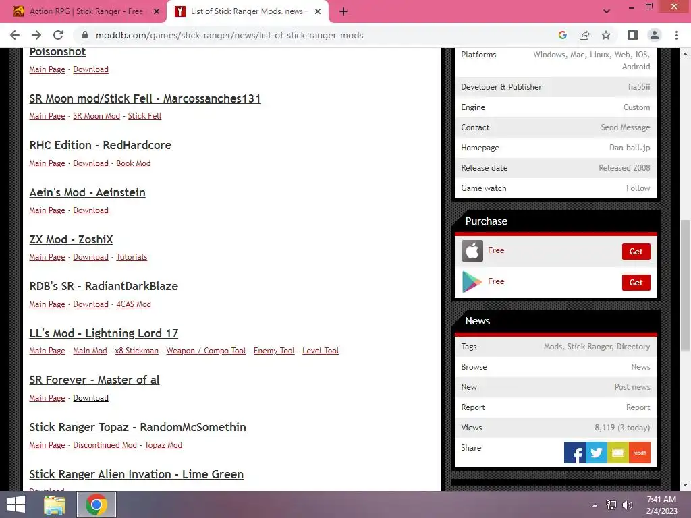Image resolution: width=691 pixels, height=518 pixels.
Task: Go back to previous page
Action: [15, 35]
